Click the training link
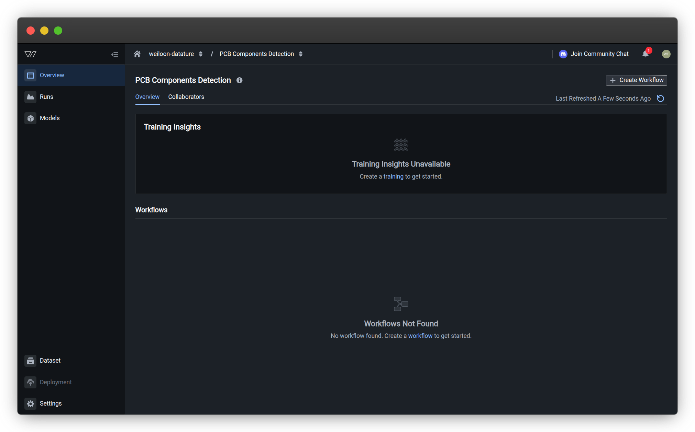The height and width of the screenshot is (432, 695). [x=393, y=177]
